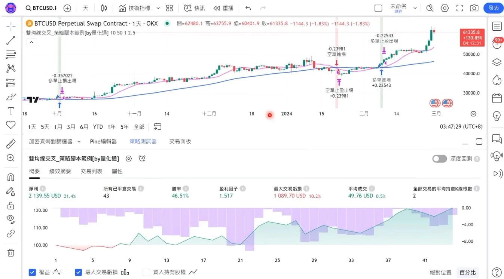Toggle the 深度回測 switch
This screenshot has width=504, height=279.
click(439, 159)
